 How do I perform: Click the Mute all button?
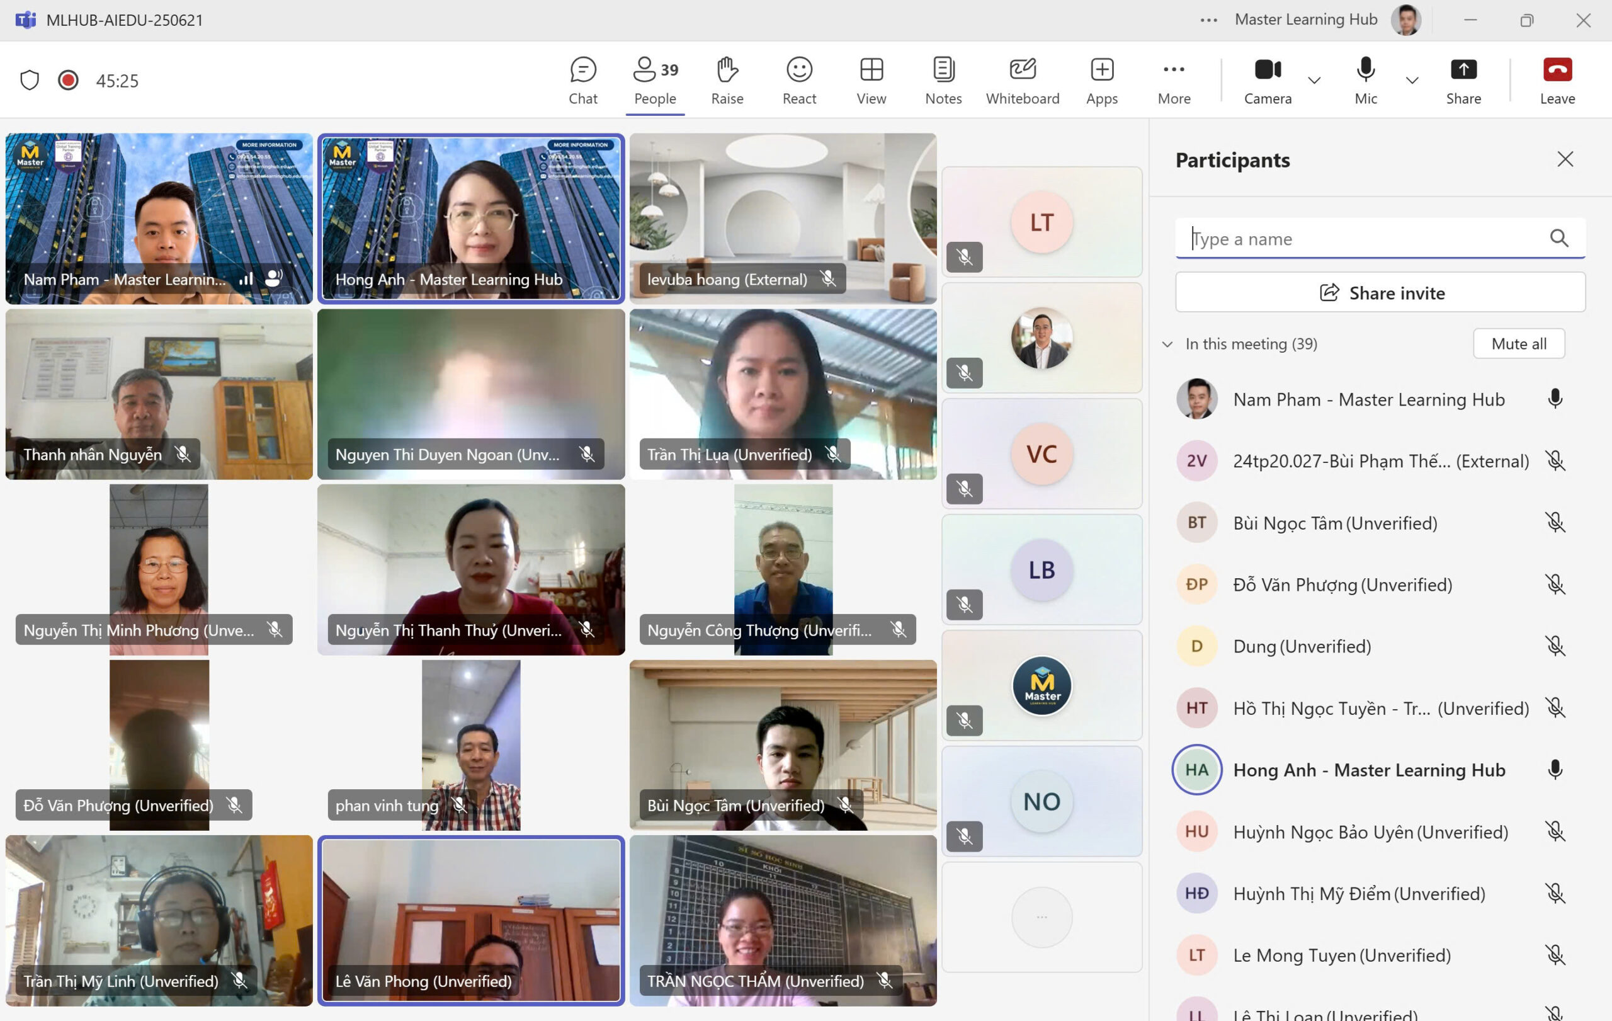pos(1518,343)
